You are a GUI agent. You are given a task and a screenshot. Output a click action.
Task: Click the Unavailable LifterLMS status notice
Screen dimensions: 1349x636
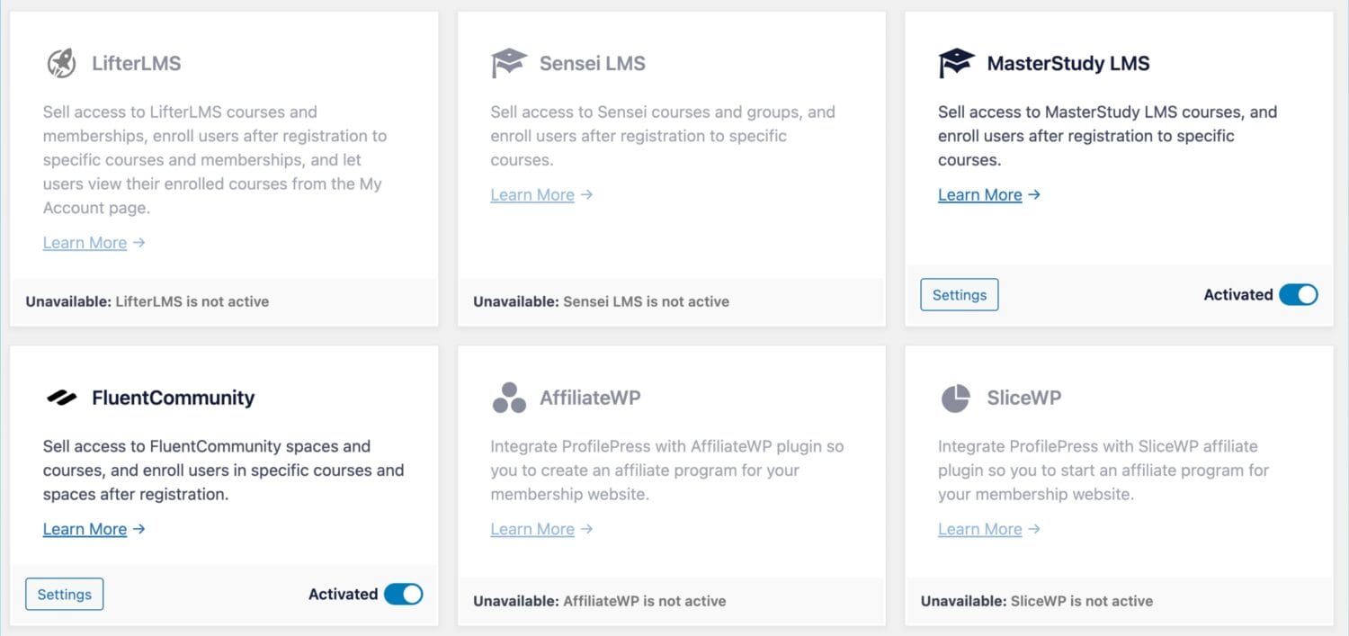pyautogui.click(x=147, y=301)
